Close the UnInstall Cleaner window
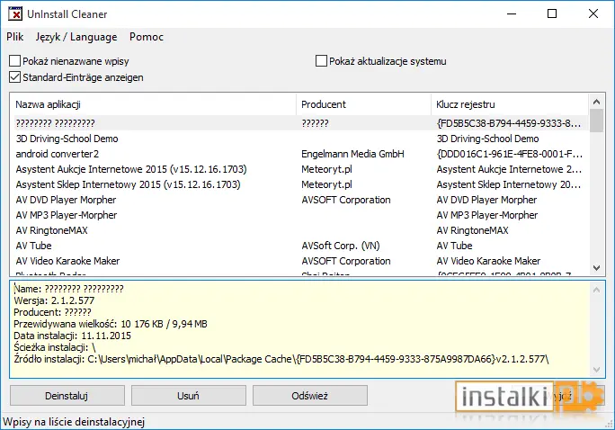 point(593,13)
